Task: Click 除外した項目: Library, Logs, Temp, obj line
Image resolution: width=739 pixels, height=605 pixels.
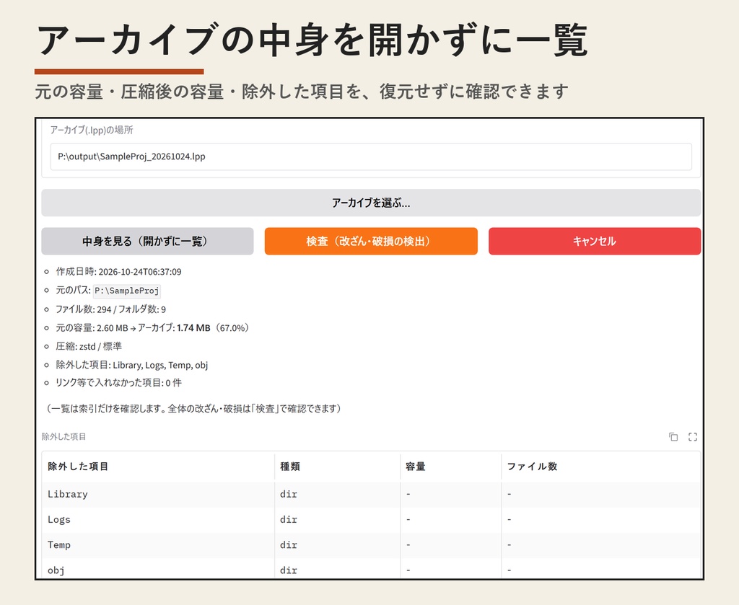Action: click(132, 365)
